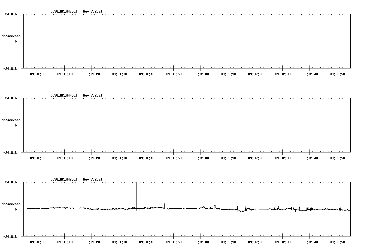This screenshot has height=252, width=370.
Task: Click the Nov 7,2021 date on HNE plot
Action: pos(93,11)
